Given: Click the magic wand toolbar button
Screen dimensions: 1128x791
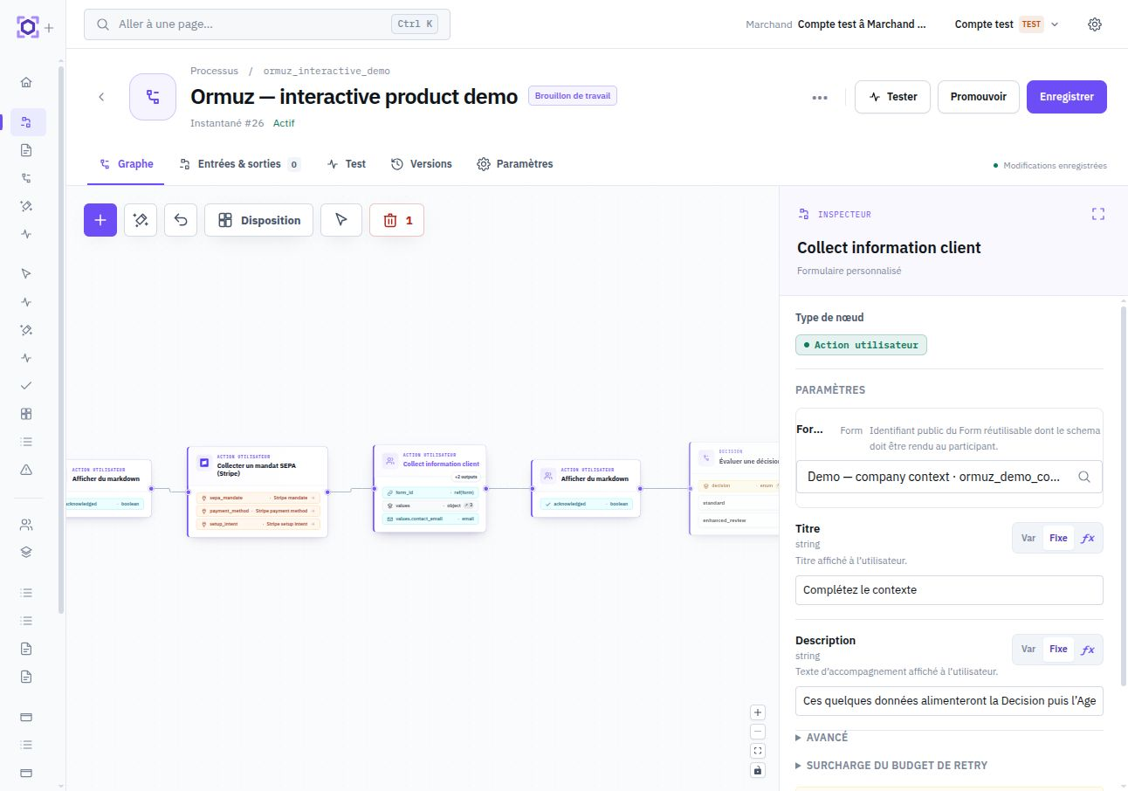Looking at the screenshot, I should 141,220.
